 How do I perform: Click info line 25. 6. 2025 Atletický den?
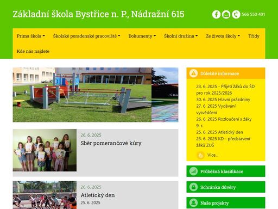click(x=219, y=132)
